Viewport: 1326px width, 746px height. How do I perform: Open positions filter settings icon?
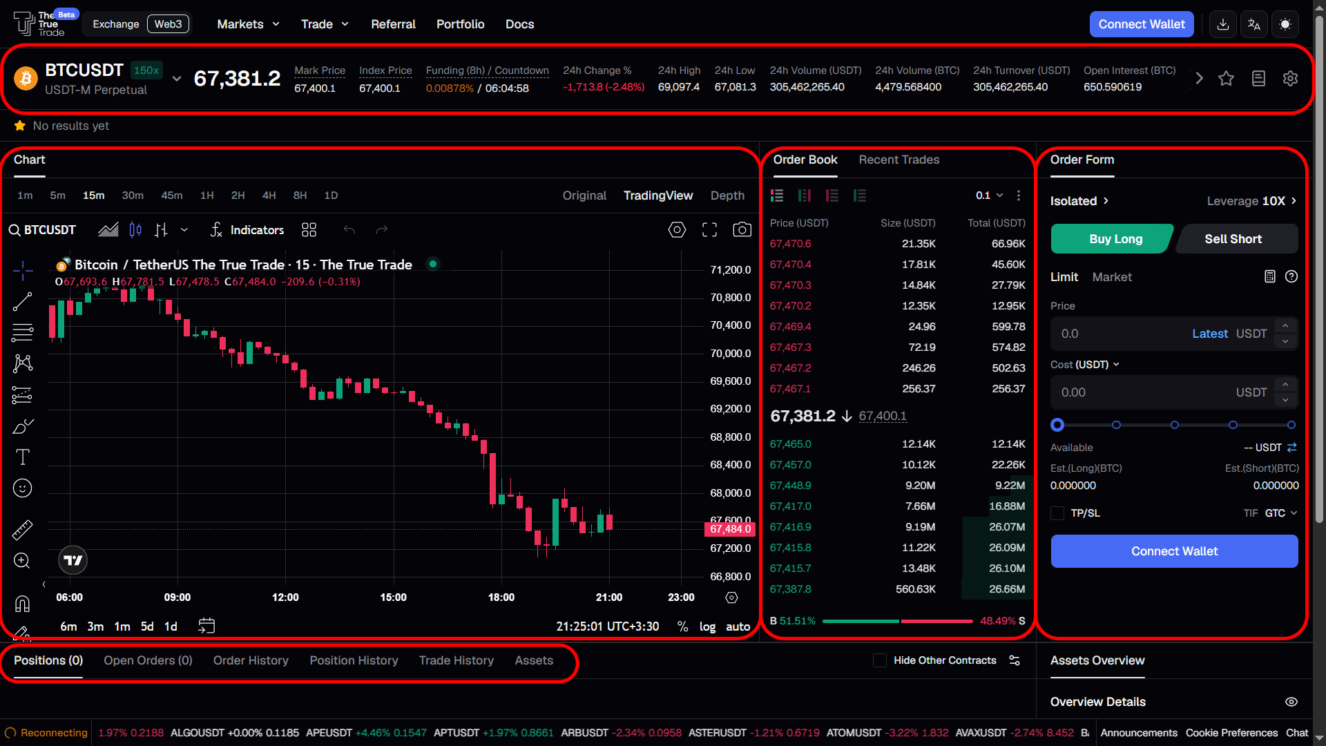click(x=1015, y=660)
